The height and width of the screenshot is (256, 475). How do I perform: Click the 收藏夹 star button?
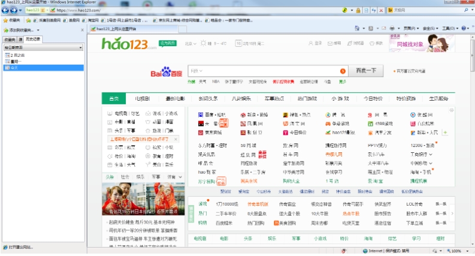tap(12, 20)
